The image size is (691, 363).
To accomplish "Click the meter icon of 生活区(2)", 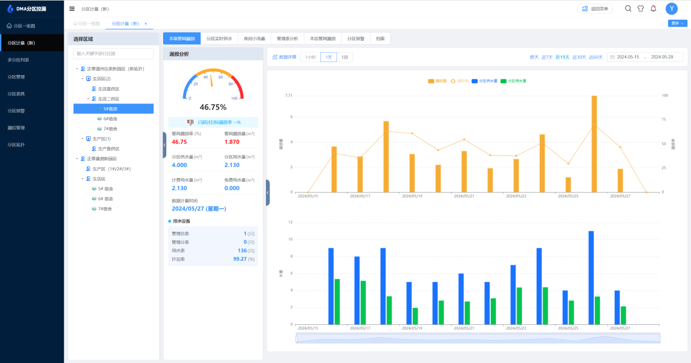I will pyautogui.click(x=88, y=79).
